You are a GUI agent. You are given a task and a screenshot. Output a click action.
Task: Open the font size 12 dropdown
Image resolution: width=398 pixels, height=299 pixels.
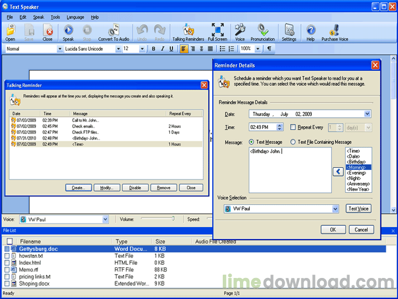142,49
